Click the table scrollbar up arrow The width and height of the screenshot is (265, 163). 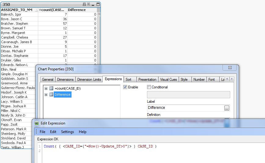(x=99, y=14)
